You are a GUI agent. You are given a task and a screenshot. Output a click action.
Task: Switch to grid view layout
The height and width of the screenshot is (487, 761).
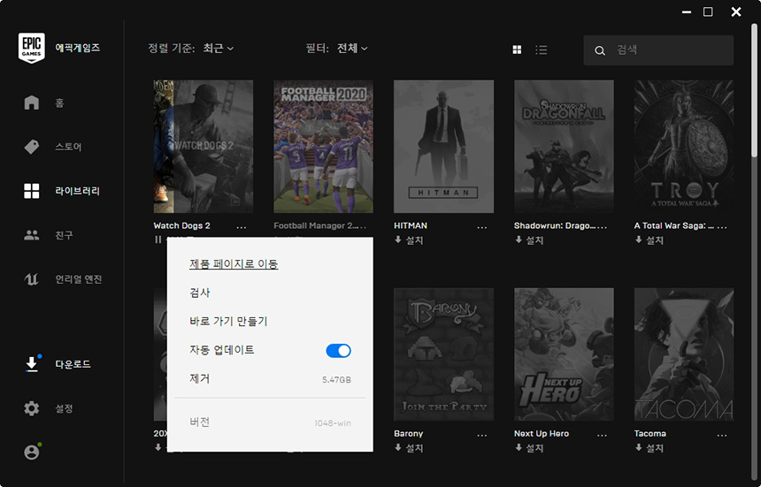click(x=518, y=49)
